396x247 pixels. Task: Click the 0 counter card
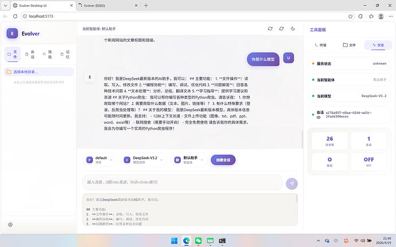pos(329,162)
